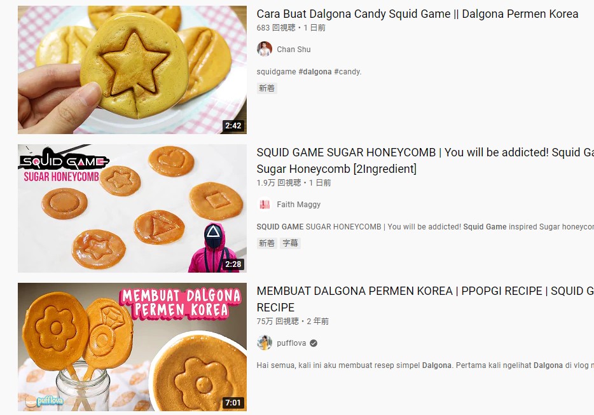Go to pufflova channel name

[x=291, y=343]
